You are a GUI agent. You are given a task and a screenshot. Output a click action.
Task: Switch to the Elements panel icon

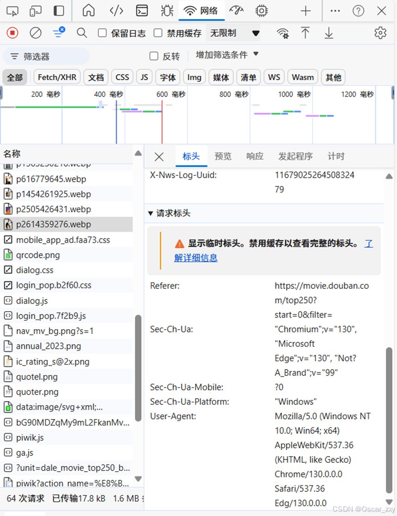(x=116, y=11)
